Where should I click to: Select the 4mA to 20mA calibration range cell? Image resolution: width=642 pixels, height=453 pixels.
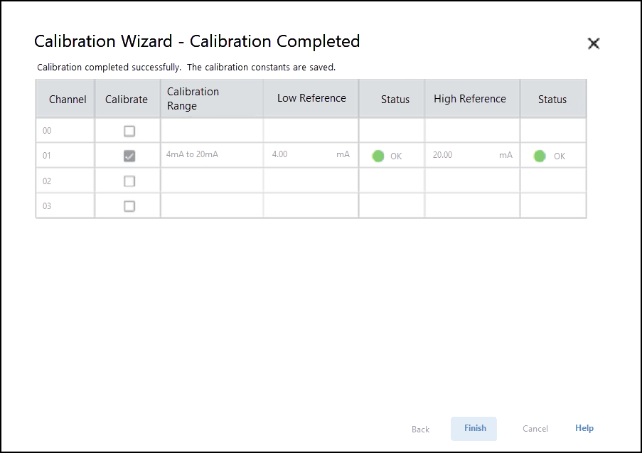(192, 154)
